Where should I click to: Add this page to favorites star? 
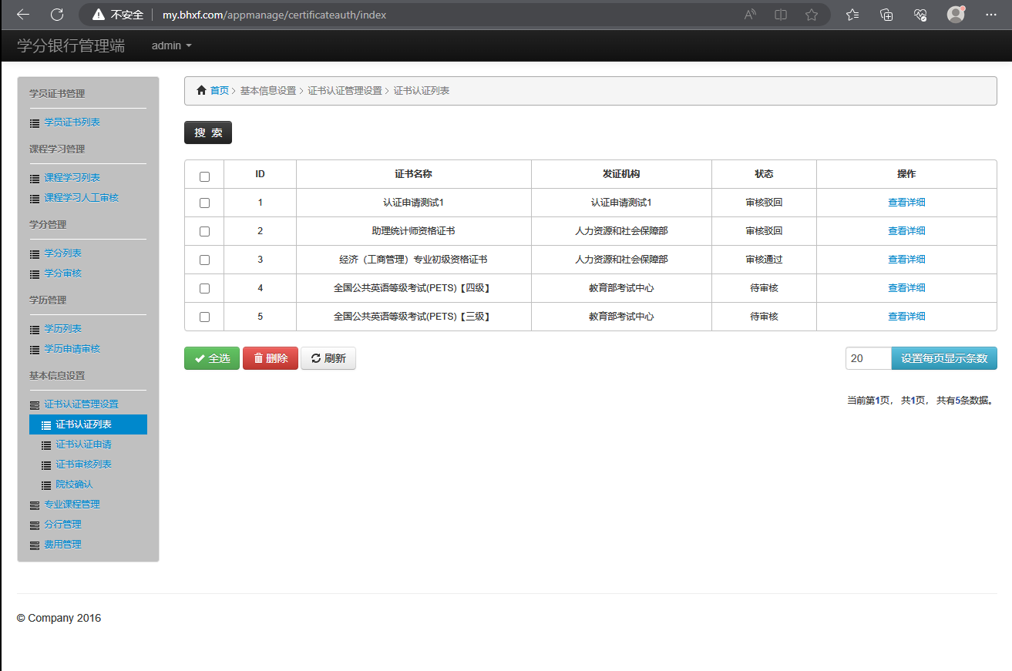coord(812,15)
